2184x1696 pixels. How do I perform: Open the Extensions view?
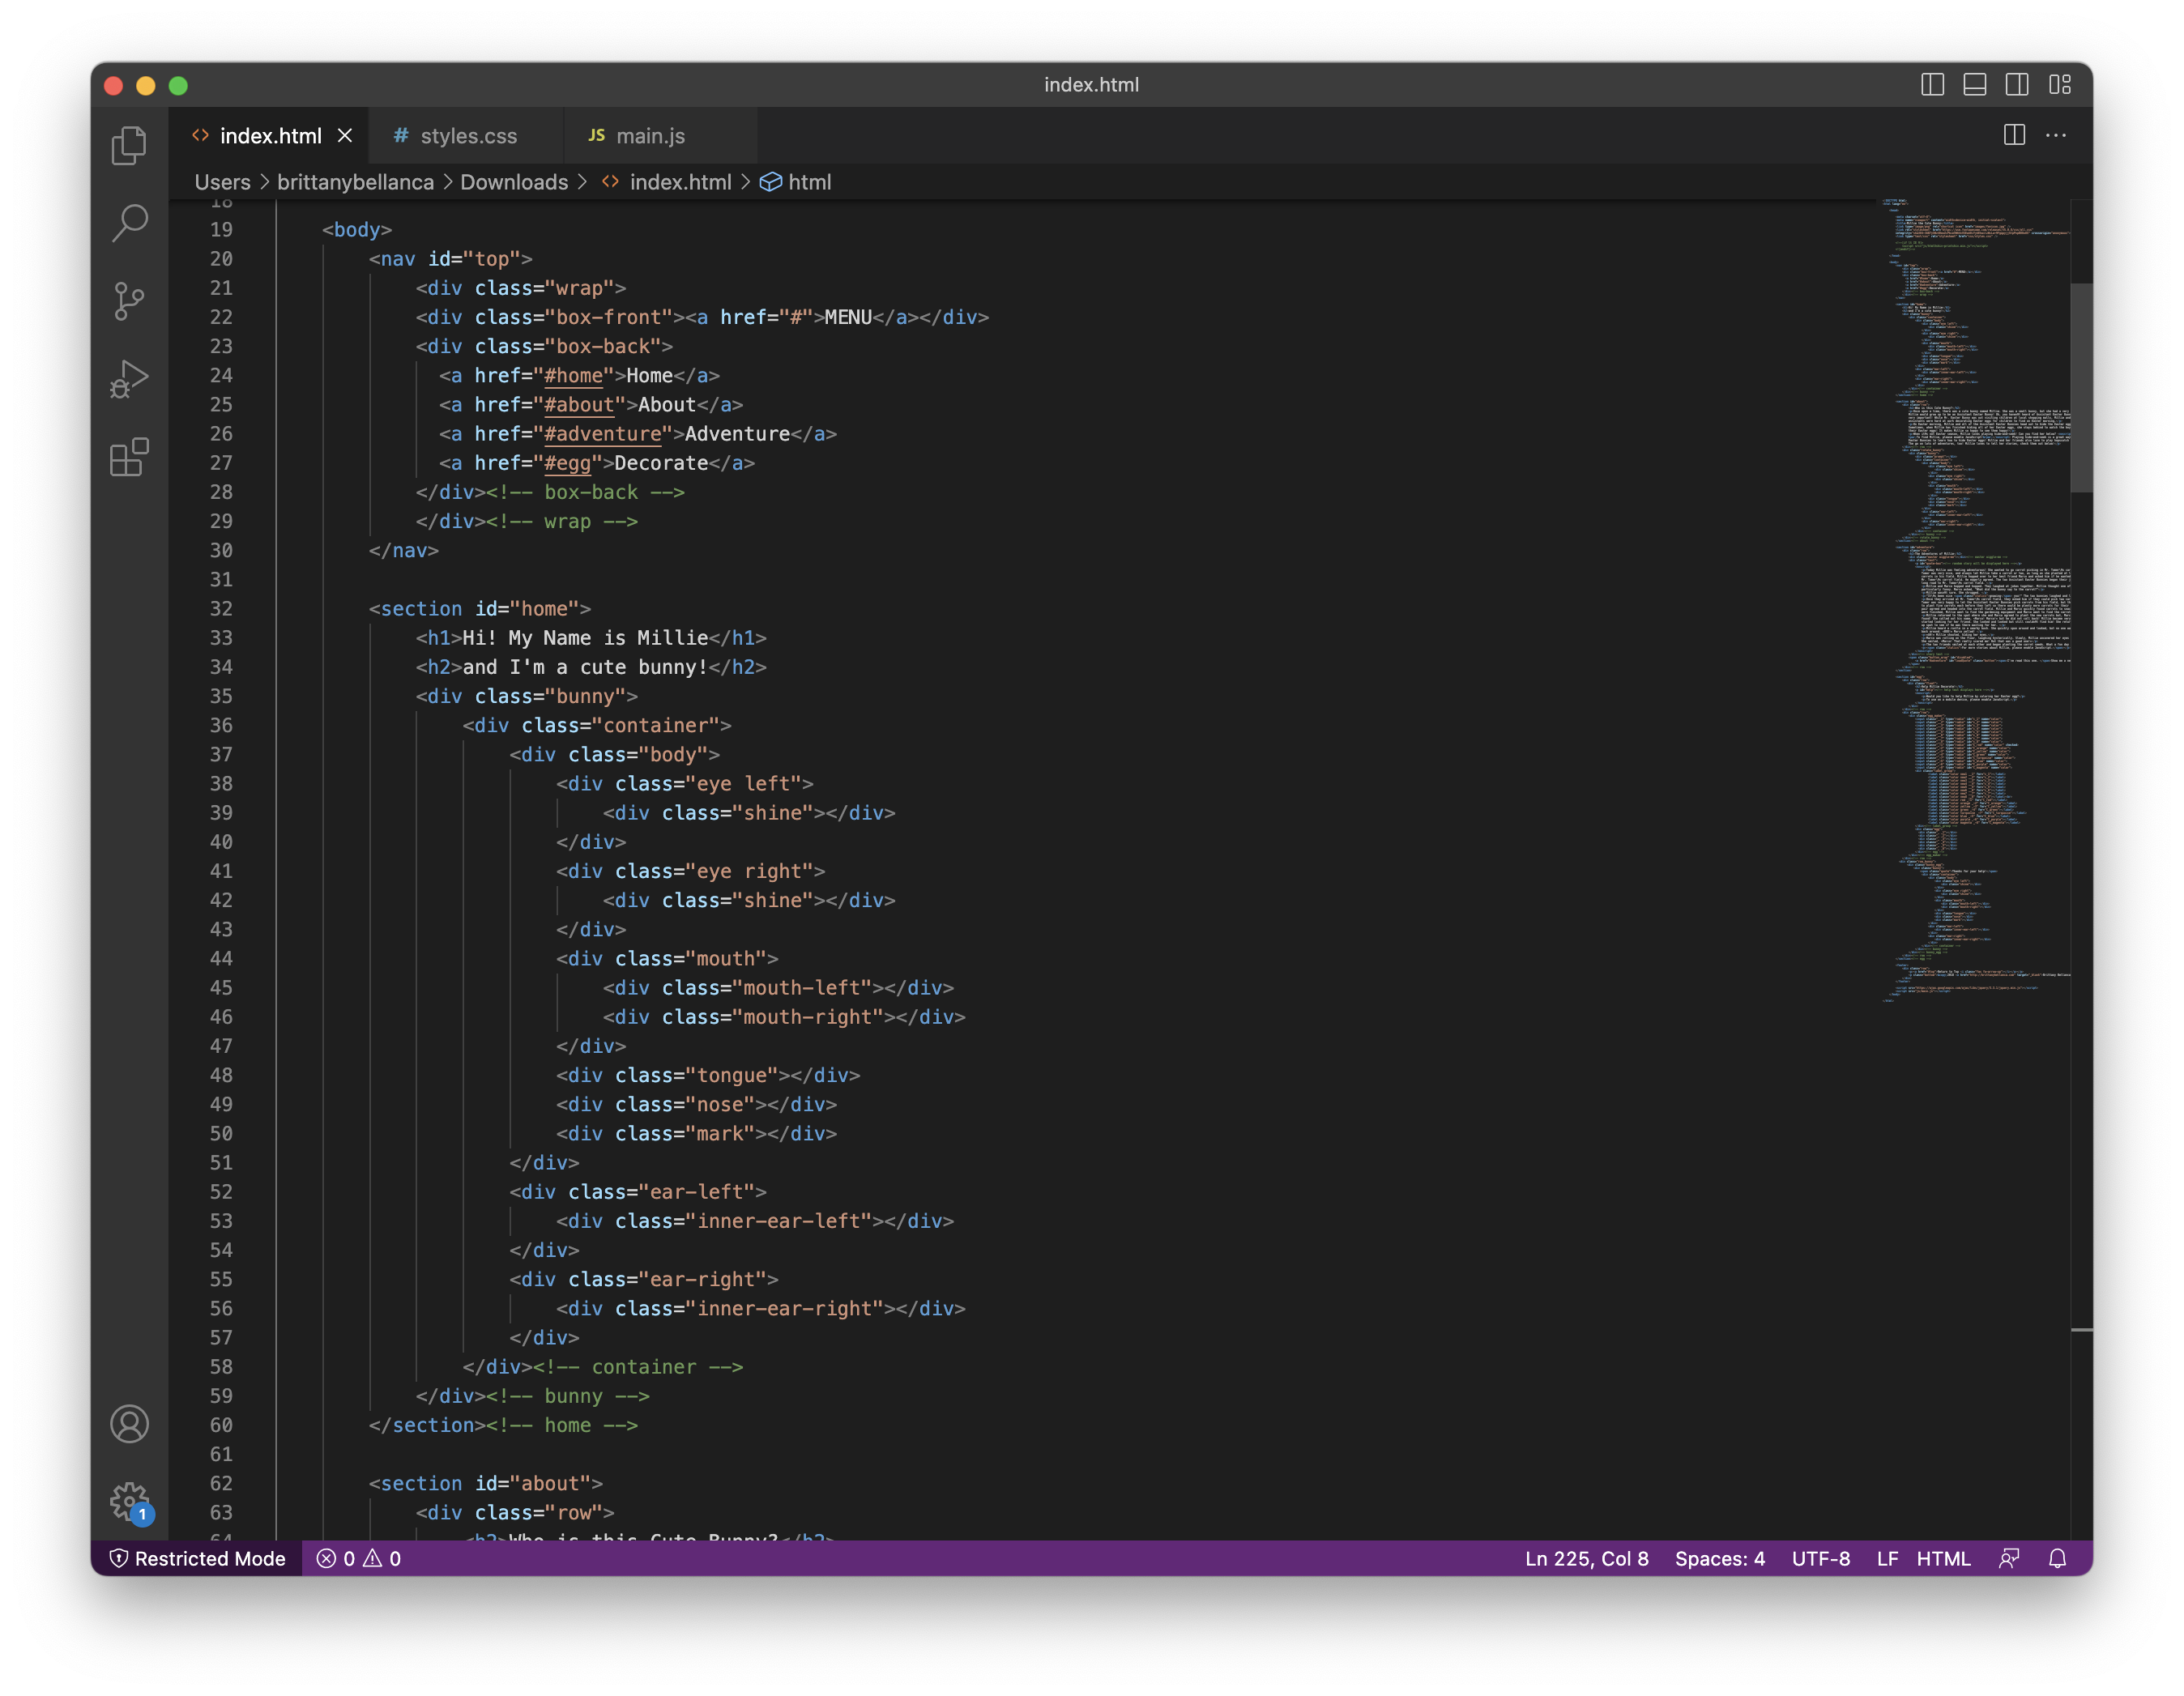(x=129, y=457)
